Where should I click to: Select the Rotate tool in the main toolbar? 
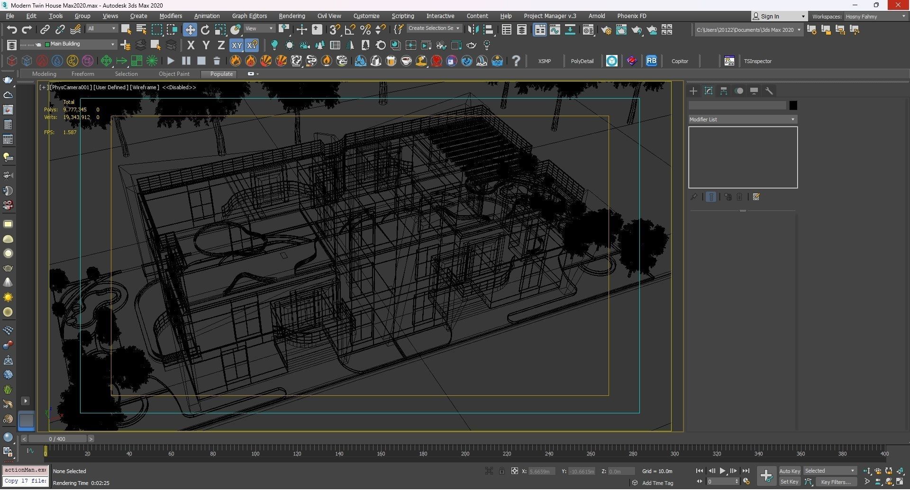click(x=205, y=30)
